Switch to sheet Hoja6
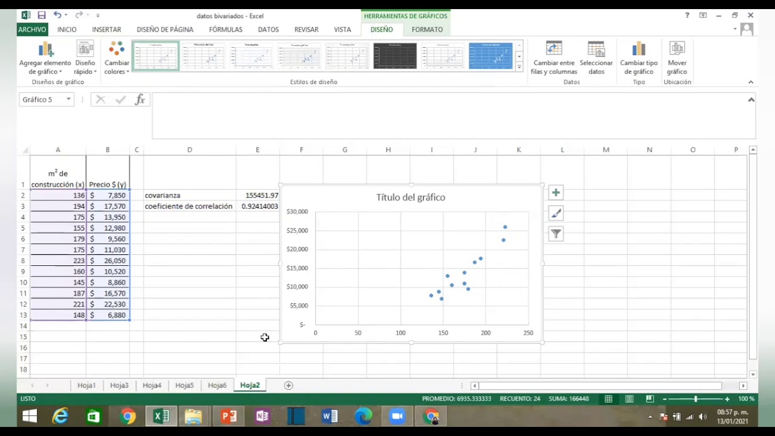 point(217,385)
